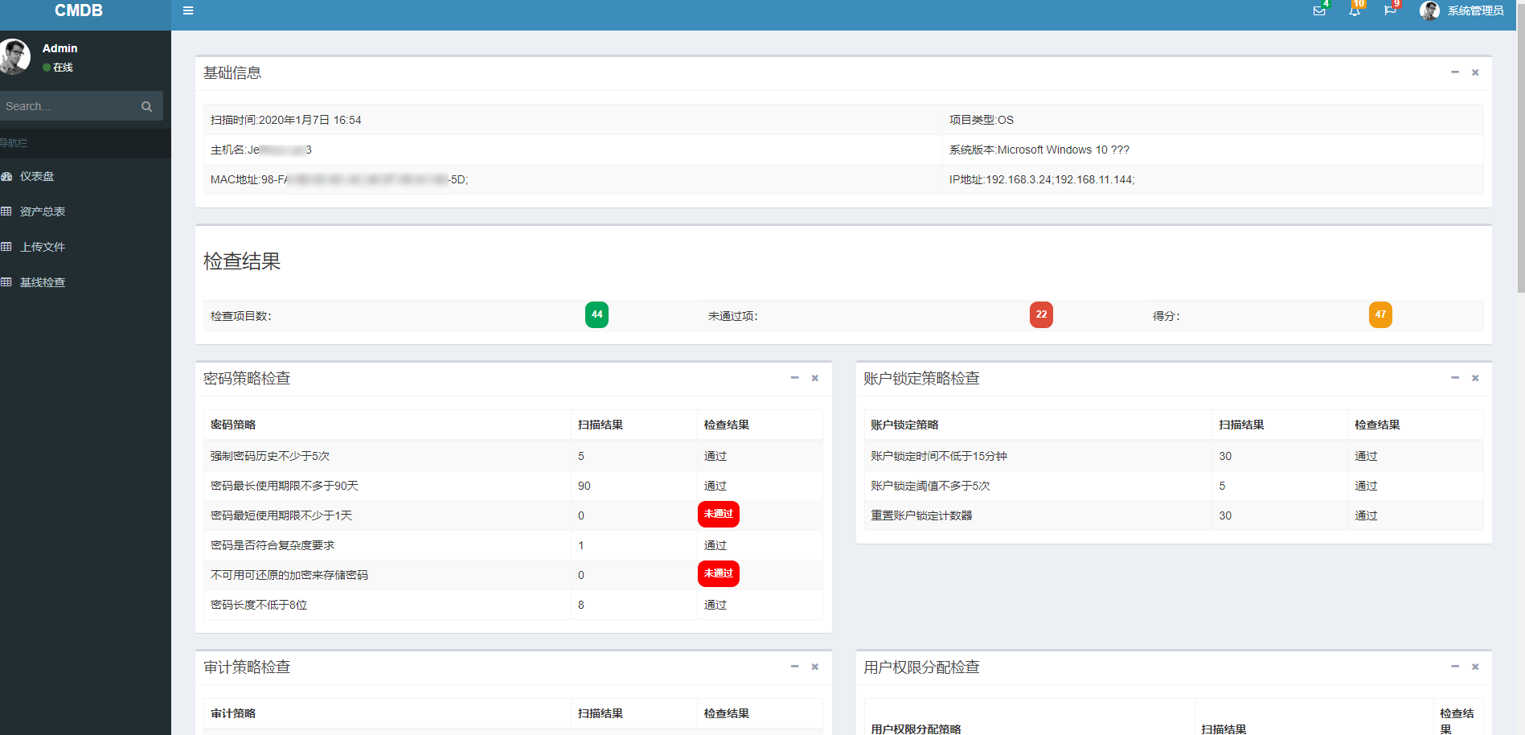The height and width of the screenshot is (735, 1525).
Task: Click the 系统版本 Microsoft Windows 10 cell
Action: 1213,150
